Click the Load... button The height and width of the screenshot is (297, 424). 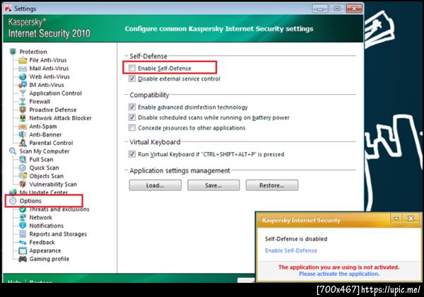(x=155, y=185)
